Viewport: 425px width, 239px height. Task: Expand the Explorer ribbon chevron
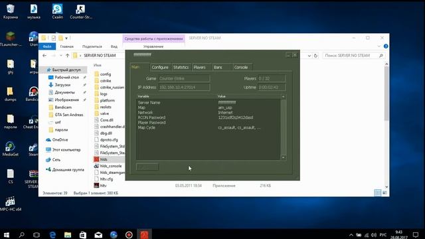(379, 46)
